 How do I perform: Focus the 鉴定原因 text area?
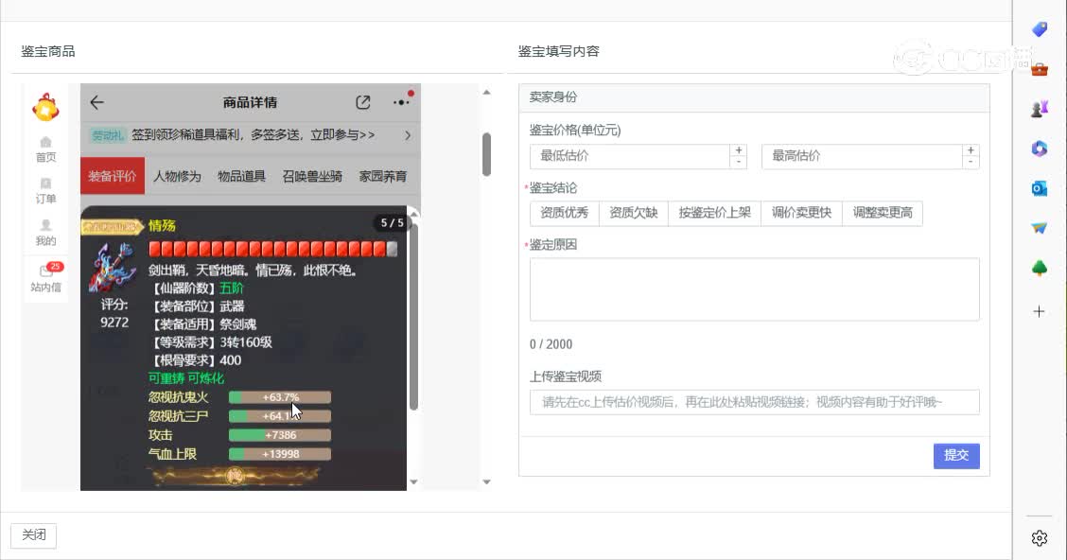(x=754, y=289)
